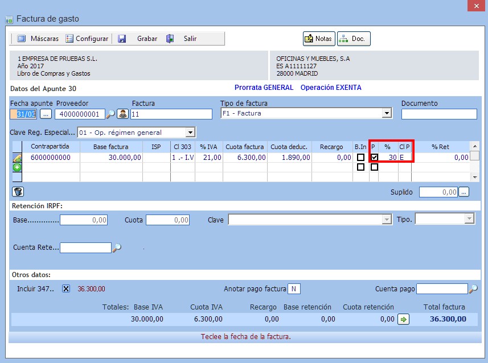Open the provider record person icon
The width and height of the screenshot is (488, 363).
[x=122, y=114]
